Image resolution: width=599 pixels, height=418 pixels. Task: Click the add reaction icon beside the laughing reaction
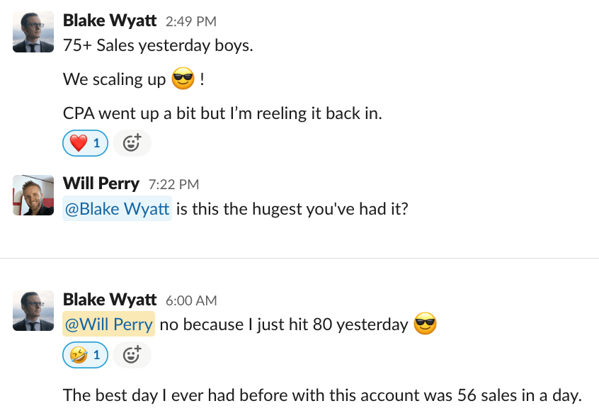click(132, 354)
